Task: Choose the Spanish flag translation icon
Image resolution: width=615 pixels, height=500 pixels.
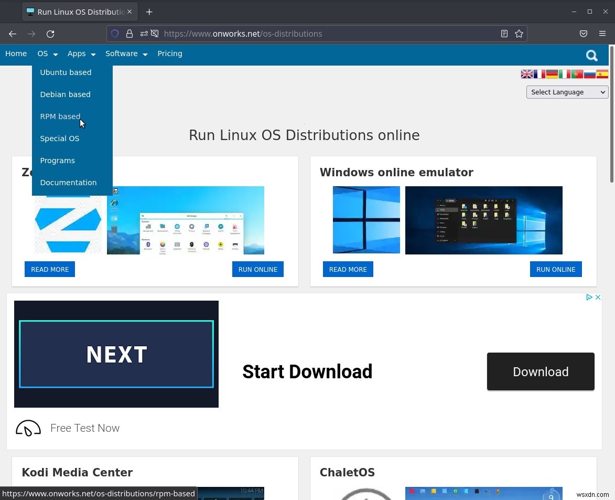Action: (602, 74)
